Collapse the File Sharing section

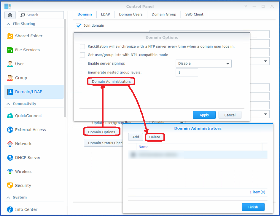coord(8,24)
